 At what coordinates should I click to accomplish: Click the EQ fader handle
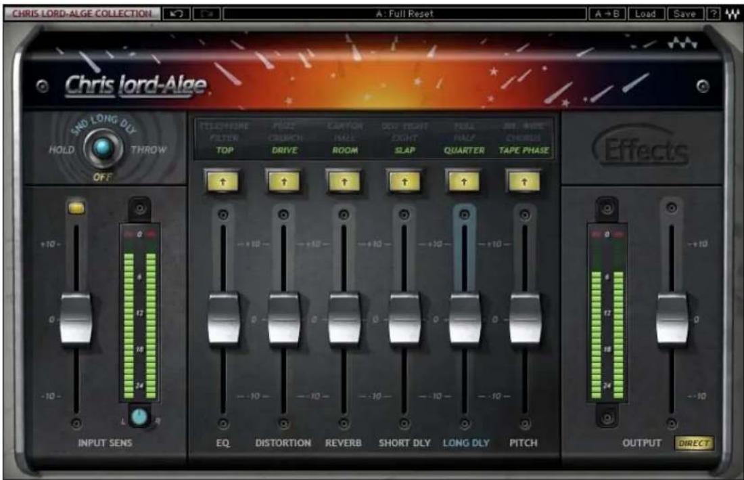pyautogui.click(x=223, y=318)
